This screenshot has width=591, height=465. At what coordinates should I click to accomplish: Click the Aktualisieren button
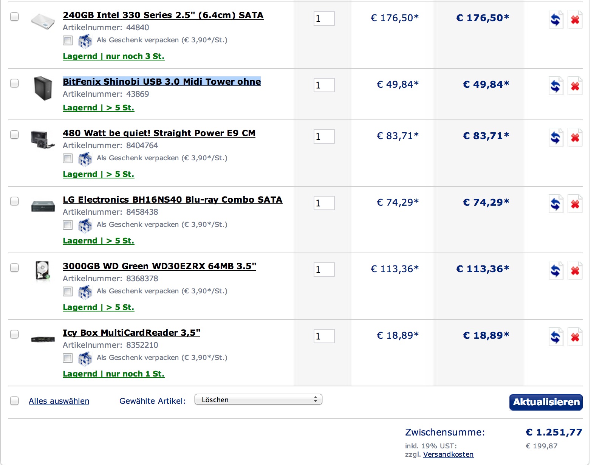pyautogui.click(x=546, y=402)
